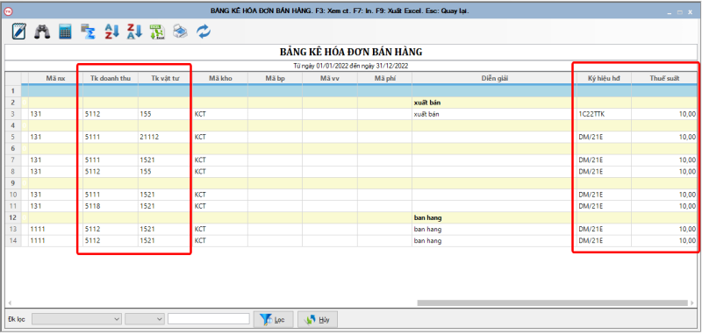Click the 131 cell in row 11

click(x=55, y=206)
